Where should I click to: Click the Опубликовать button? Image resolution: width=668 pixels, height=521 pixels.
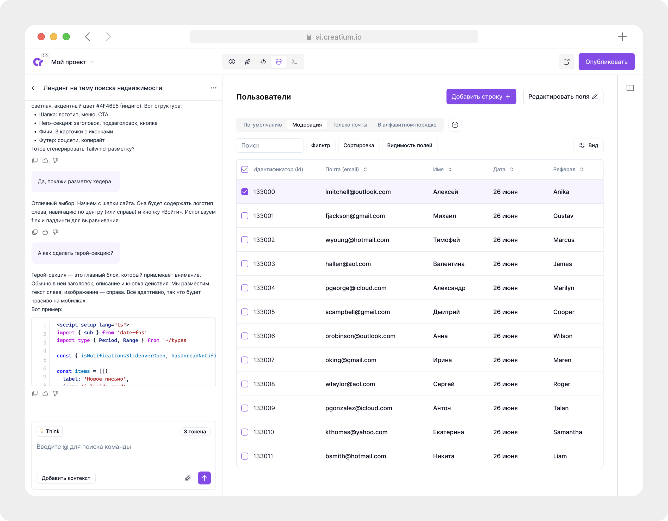point(606,62)
